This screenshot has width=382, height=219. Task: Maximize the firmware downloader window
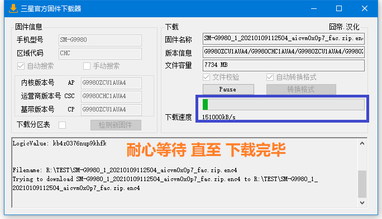339,8
